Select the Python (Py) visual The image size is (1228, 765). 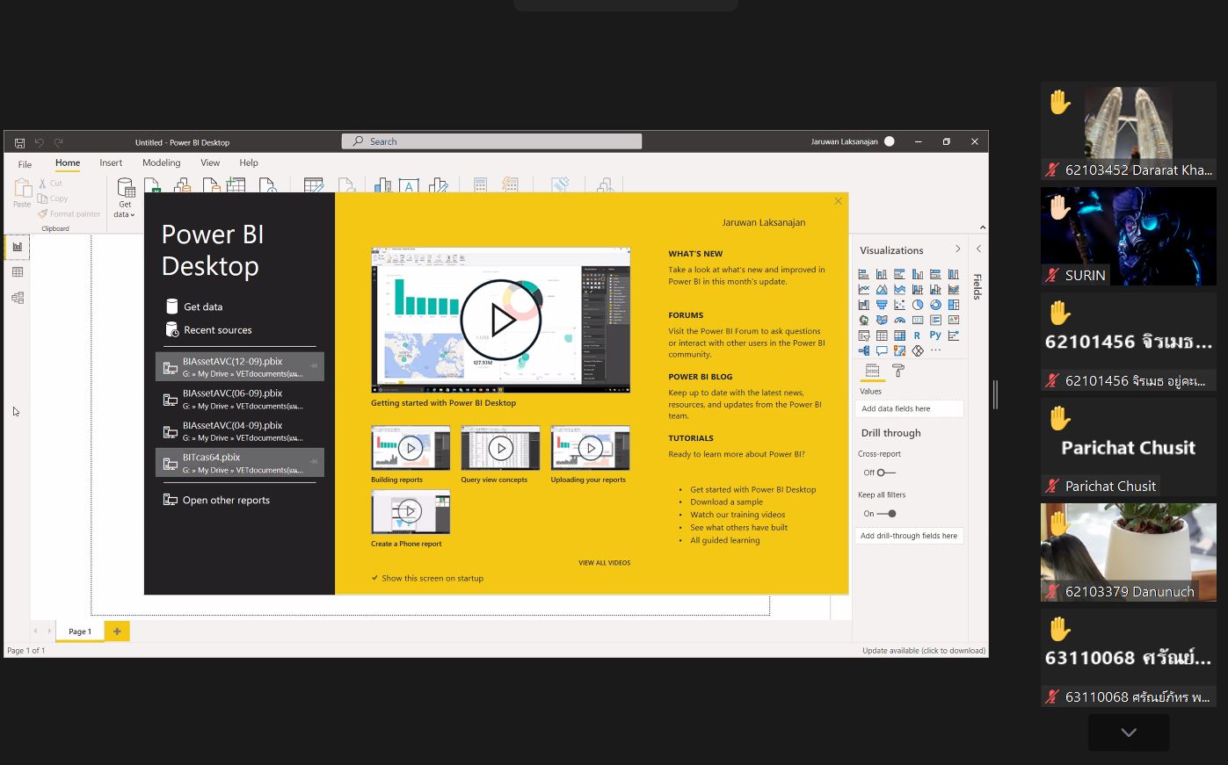pos(935,336)
